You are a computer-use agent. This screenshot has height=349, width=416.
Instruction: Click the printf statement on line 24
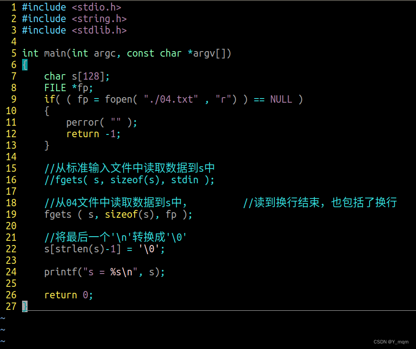pos(104,272)
